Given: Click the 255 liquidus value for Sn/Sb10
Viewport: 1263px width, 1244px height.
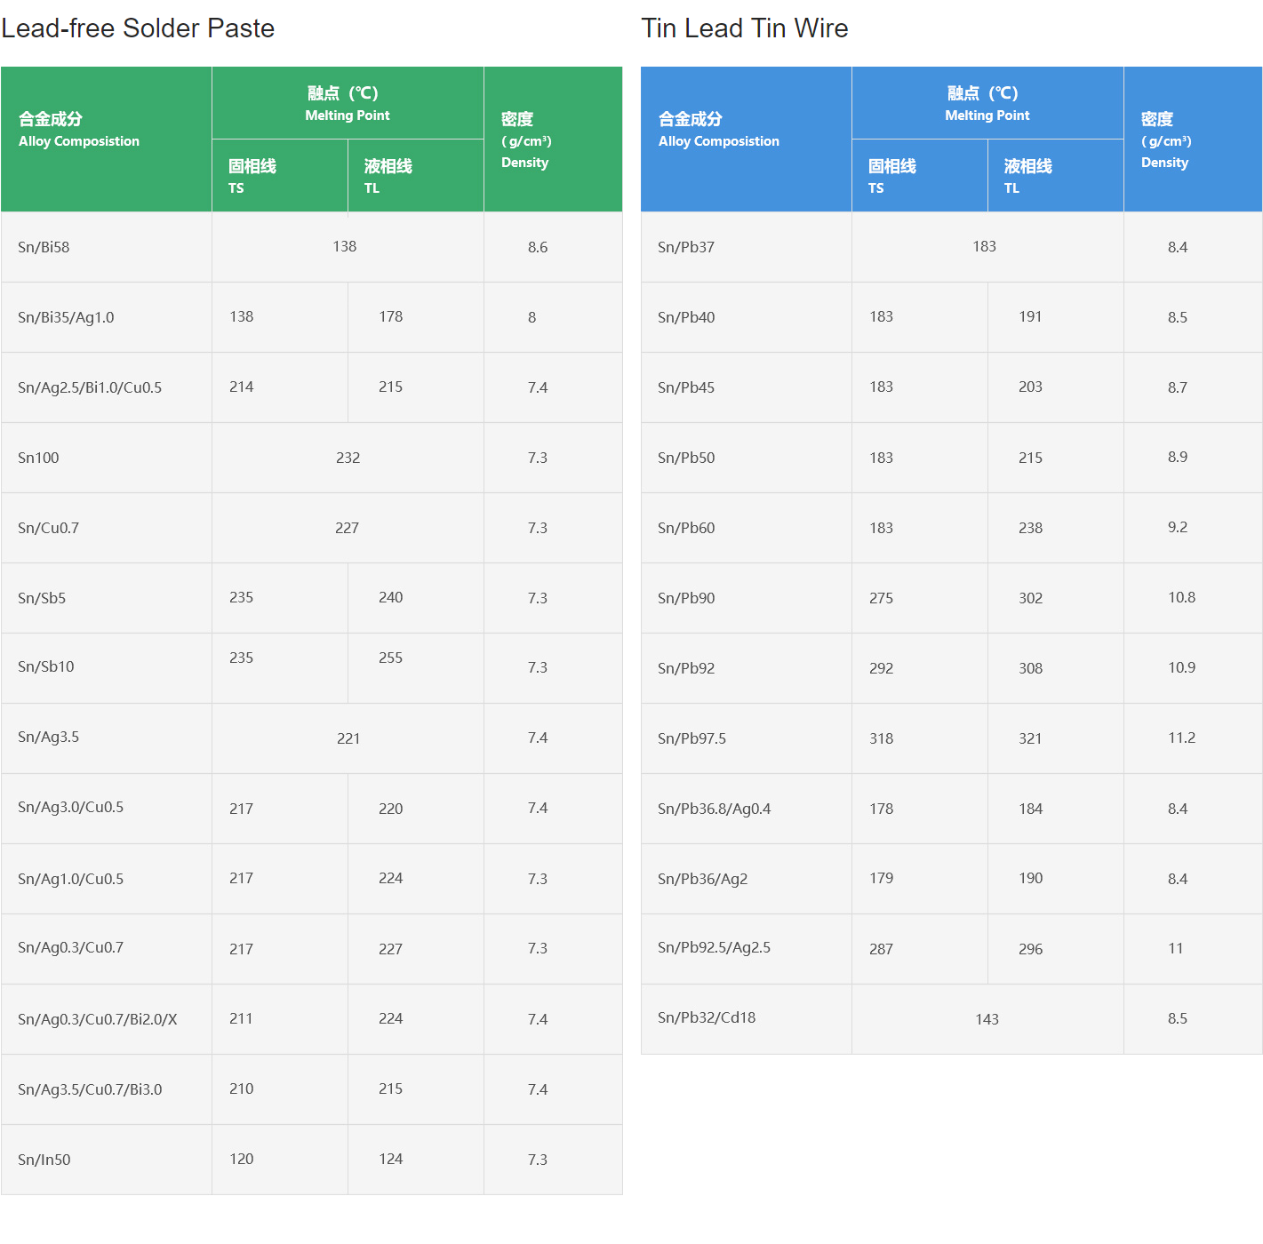Looking at the screenshot, I should point(390,658).
